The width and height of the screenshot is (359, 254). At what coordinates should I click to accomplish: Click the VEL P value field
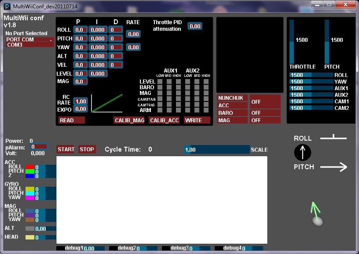[81, 65]
